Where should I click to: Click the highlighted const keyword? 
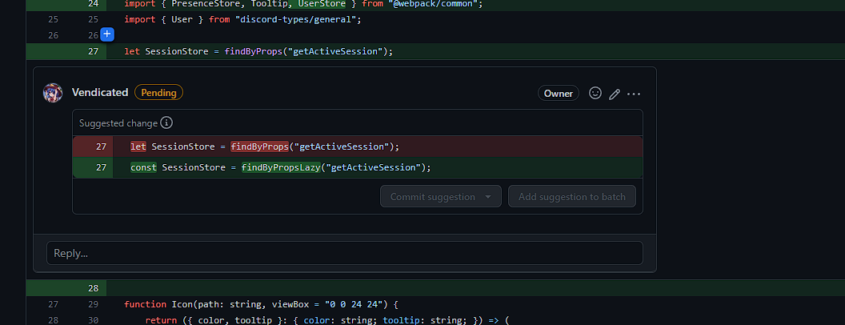click(143, 167)
